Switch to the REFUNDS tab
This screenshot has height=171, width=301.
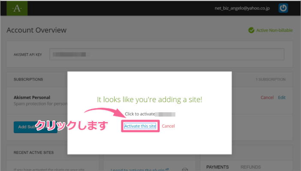pos(251,167)
